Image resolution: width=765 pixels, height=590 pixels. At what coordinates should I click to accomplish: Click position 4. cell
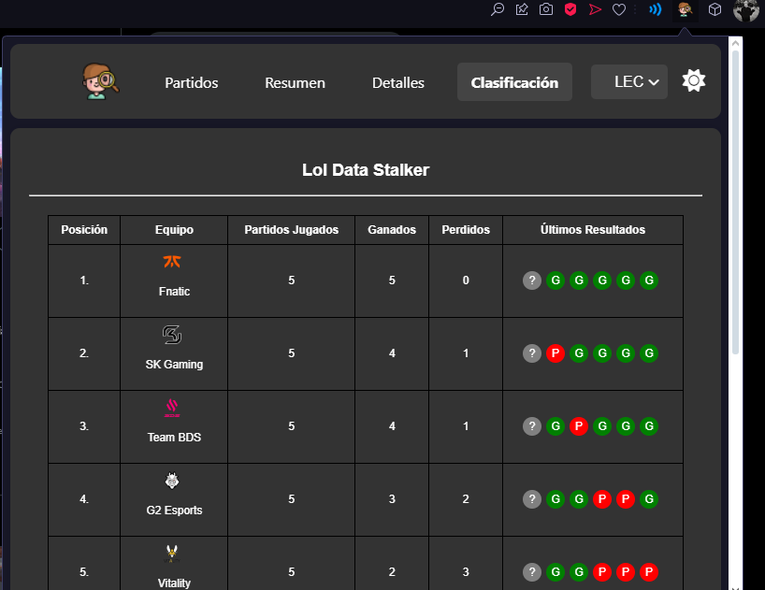(84, 499)
